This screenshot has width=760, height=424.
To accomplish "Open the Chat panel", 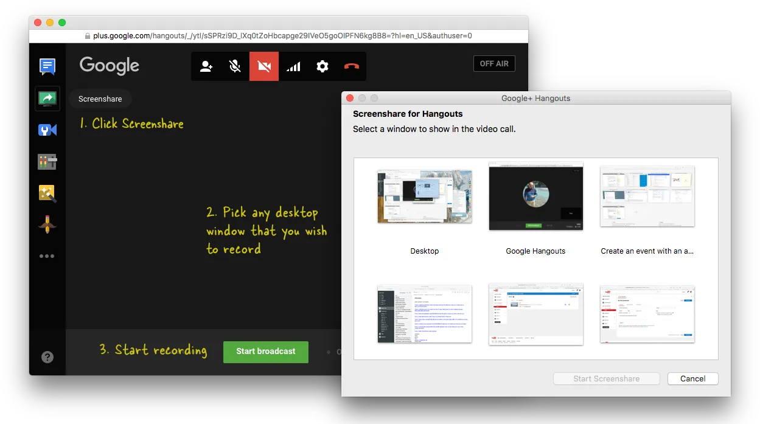I will pyautogui.click(x=47, y=67).
